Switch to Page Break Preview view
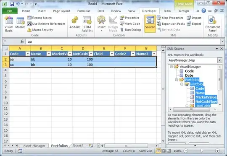 point(169,151)
